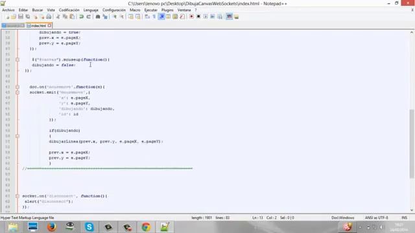Click the last toolbar icon on the right

(236, 17)
